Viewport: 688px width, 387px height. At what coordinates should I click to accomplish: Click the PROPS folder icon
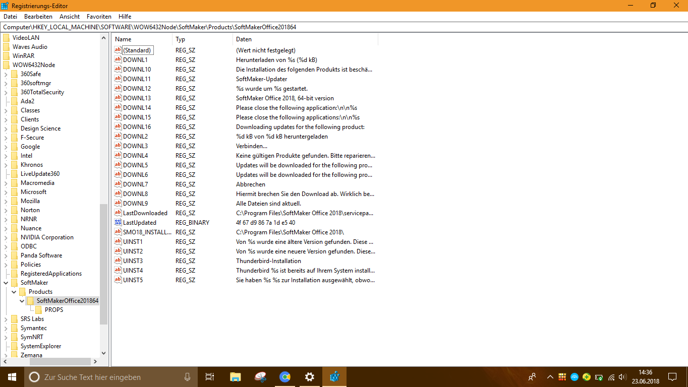tap(38, 310)
